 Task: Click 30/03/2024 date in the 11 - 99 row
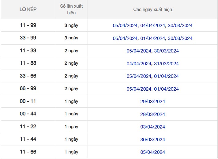pos(180,26)
